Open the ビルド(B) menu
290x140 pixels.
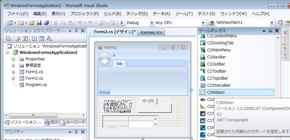(x=113, y=14)
